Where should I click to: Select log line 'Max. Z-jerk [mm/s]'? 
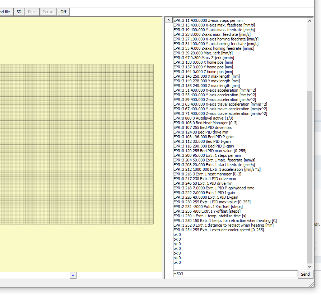[x=204, y=58]
